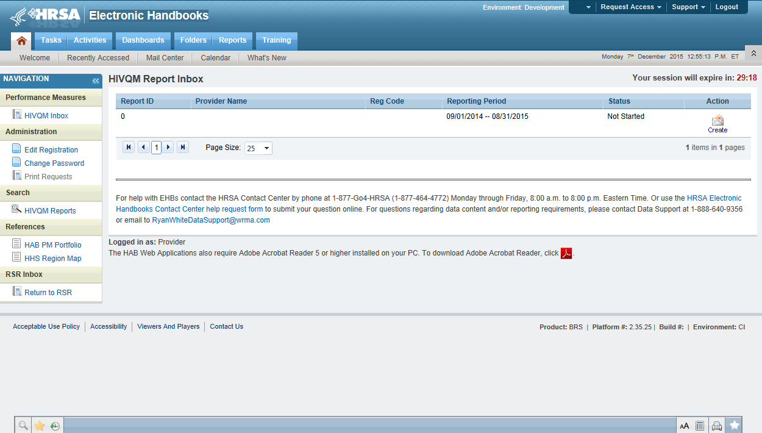762x433 pixels.
Task: Open the Page Size dropdown
Action: tap(258, 148)
